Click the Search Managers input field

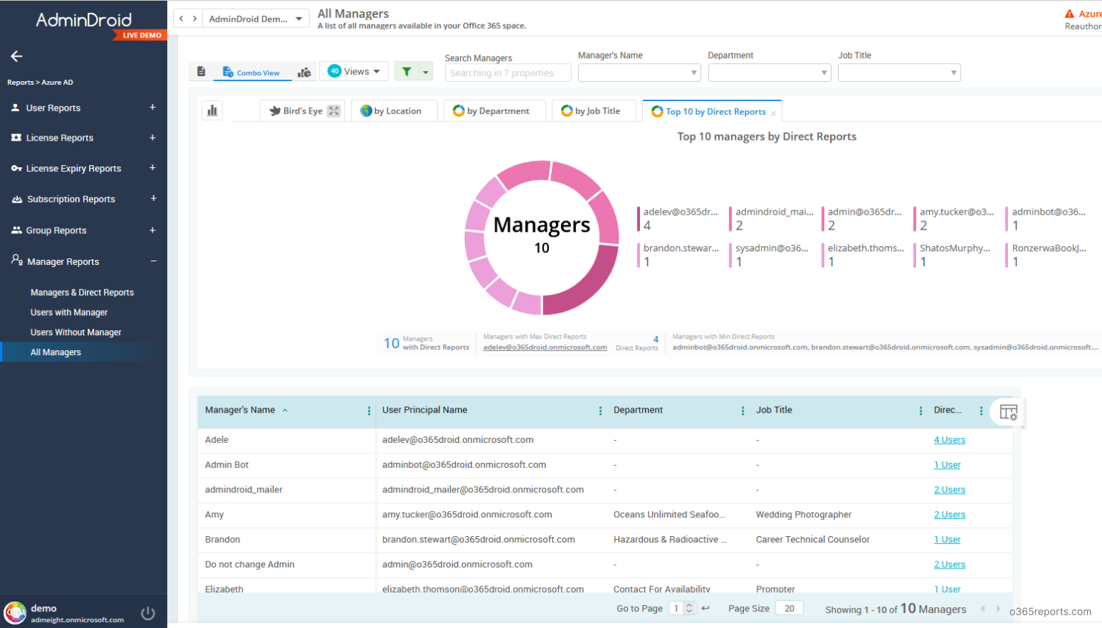pos(508,73)
